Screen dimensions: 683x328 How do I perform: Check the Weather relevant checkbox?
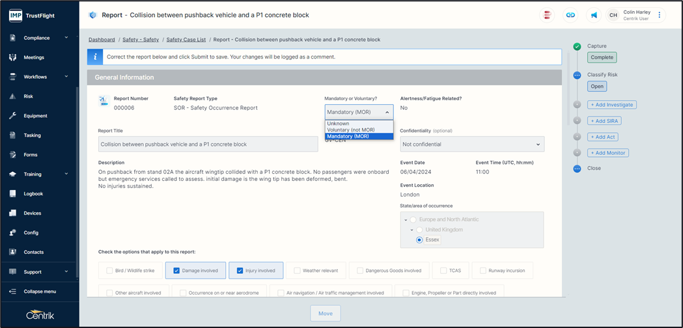[x=297, y=271]
